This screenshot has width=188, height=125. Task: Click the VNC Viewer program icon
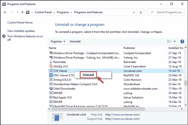click(51, 75)
